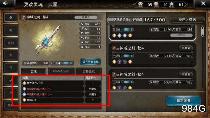Open the 发动加成 4/4 tab
This screenshot has height=118, width=210.
click(x=61, y=71)
